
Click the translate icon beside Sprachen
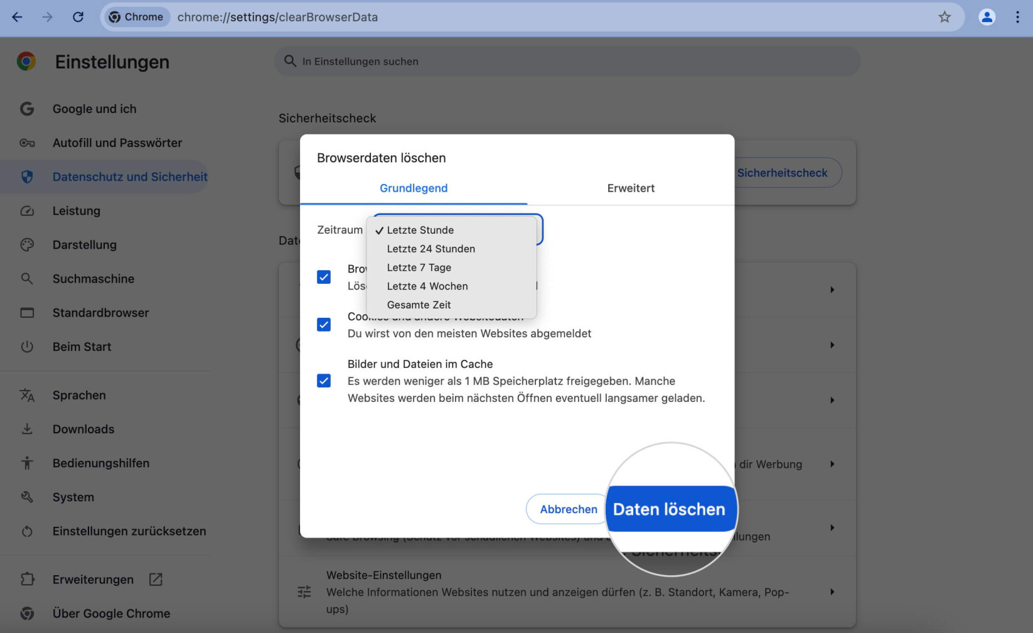click(27, 395)
